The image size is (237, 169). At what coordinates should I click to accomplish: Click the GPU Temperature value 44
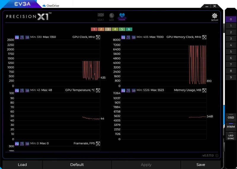pyautogui.click(x=102, y=119)
